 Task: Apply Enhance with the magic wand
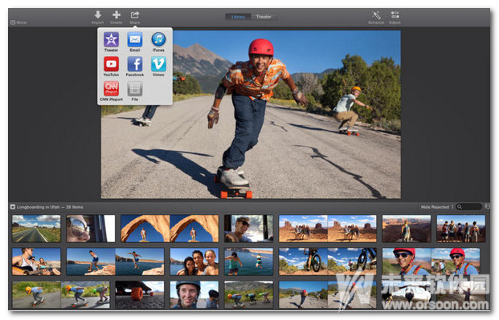pos(376,15)
